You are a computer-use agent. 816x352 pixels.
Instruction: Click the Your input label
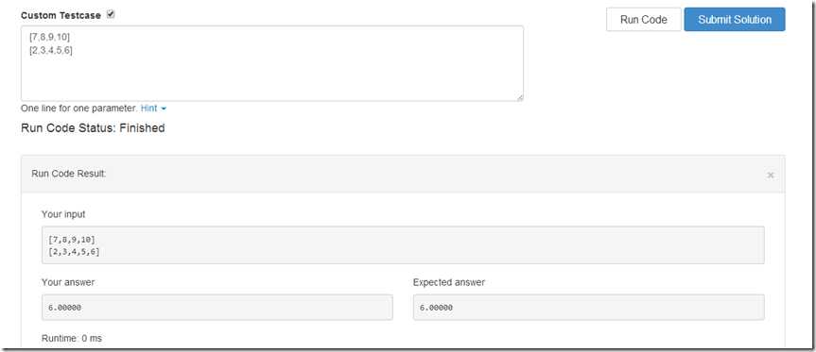63,214
